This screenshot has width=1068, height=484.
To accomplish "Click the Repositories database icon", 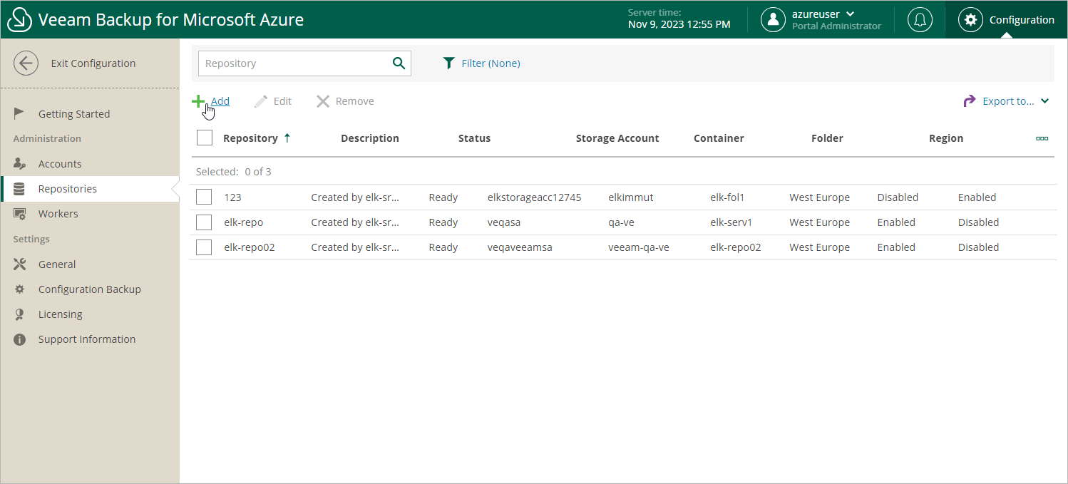I will point(19,189).
